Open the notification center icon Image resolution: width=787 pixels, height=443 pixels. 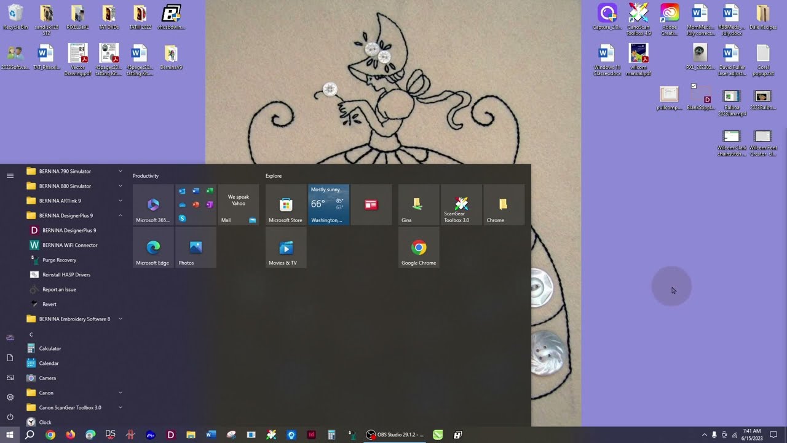(x=773, y=435)
